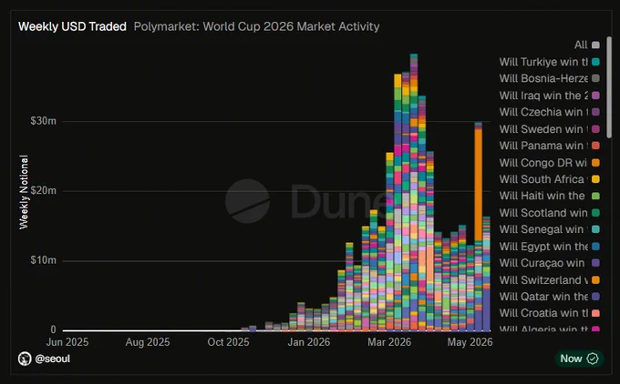
Task: Select Will Croatia win legend text
Action: tap(543, 313)
